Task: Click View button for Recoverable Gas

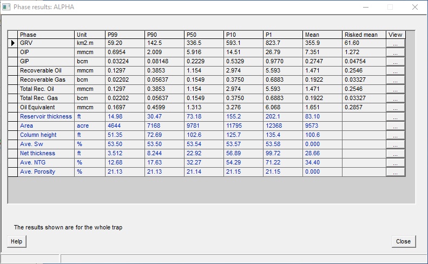Action: (395, 80)
